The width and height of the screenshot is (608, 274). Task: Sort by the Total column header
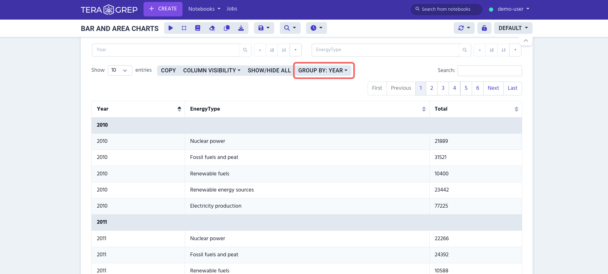(x=476, y=109)
